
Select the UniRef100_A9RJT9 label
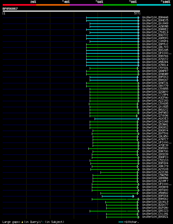coord(155,166)
